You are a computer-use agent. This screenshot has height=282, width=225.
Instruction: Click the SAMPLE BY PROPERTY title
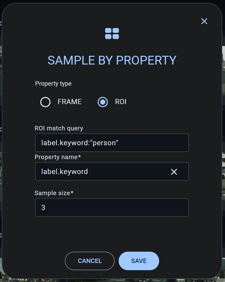(x=112, y=60)
